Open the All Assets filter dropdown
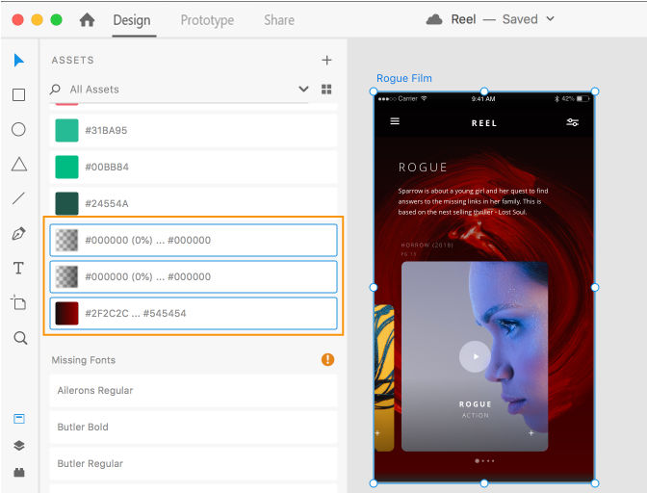 click(303, 90)
